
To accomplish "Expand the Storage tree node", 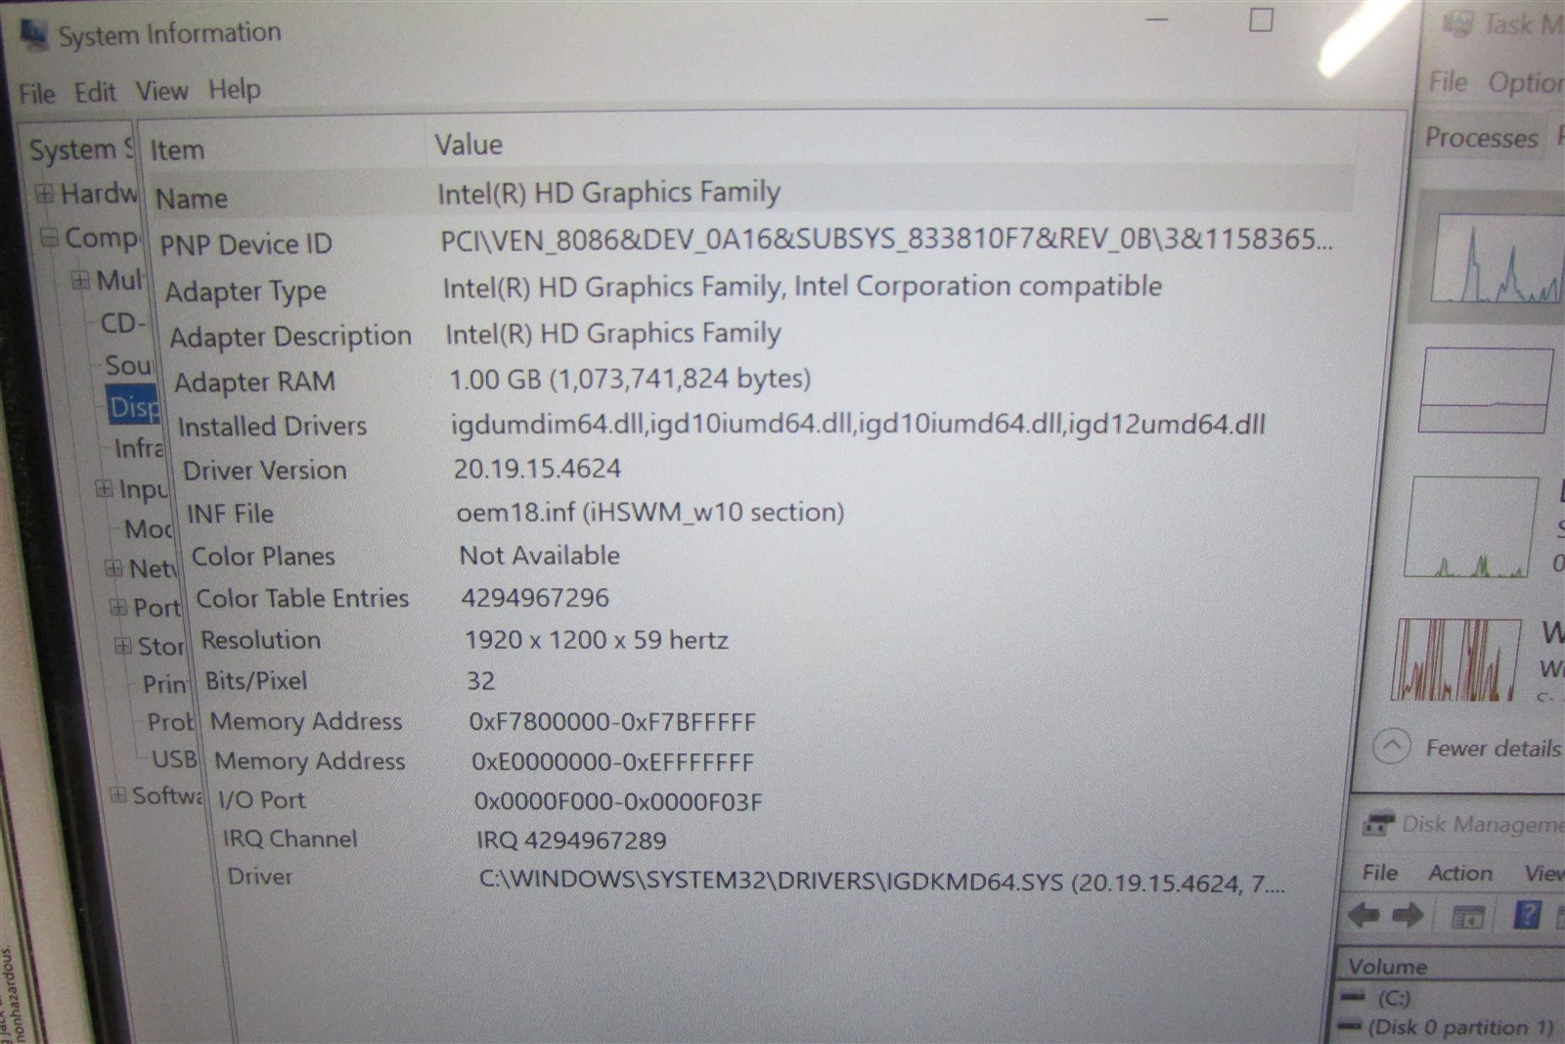I will pyautogui.click(x=122, y=646).
